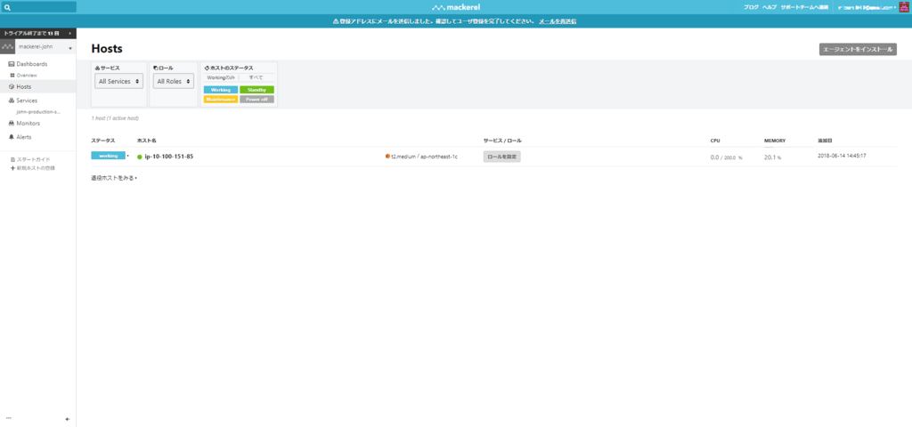
Task: Collapse sidebar with the left arrow icon
Action: pyautogui.click(x=68, y=419)
